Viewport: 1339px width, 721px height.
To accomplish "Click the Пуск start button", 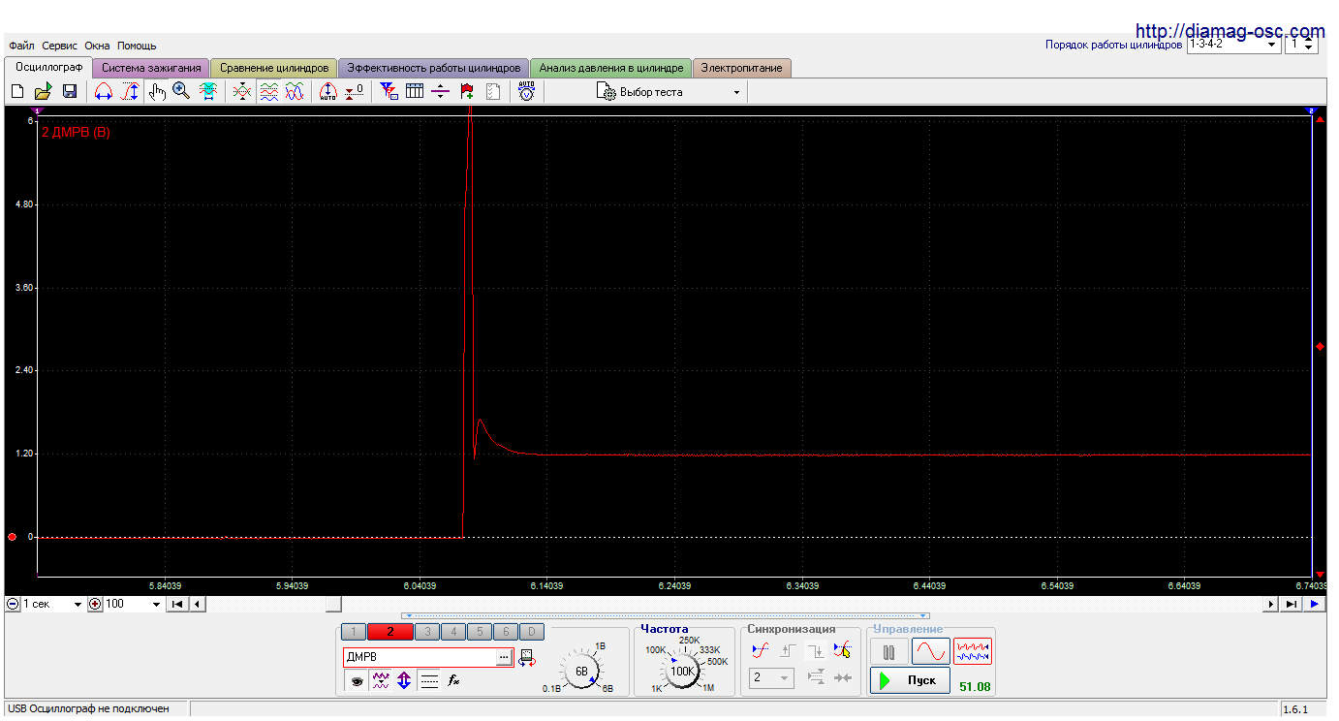I will 910,680.
